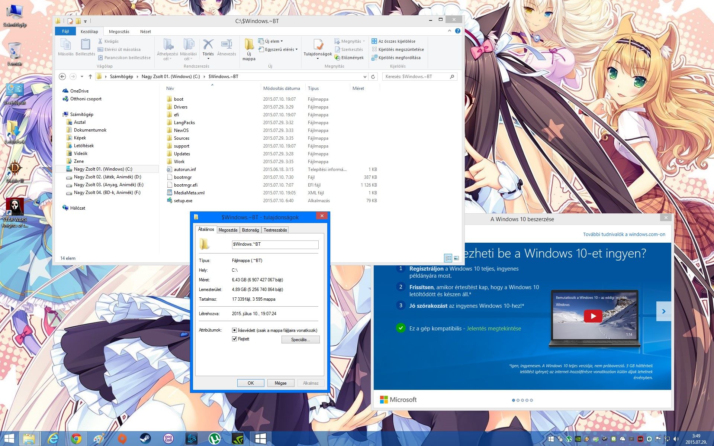
Task: Switch to large icons view button
Action: pos(456,258)
